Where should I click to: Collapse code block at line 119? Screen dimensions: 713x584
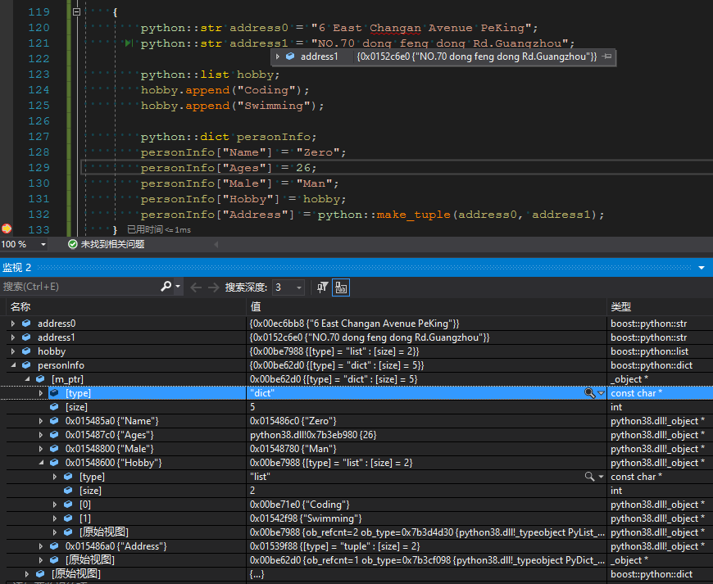point(77,11)
